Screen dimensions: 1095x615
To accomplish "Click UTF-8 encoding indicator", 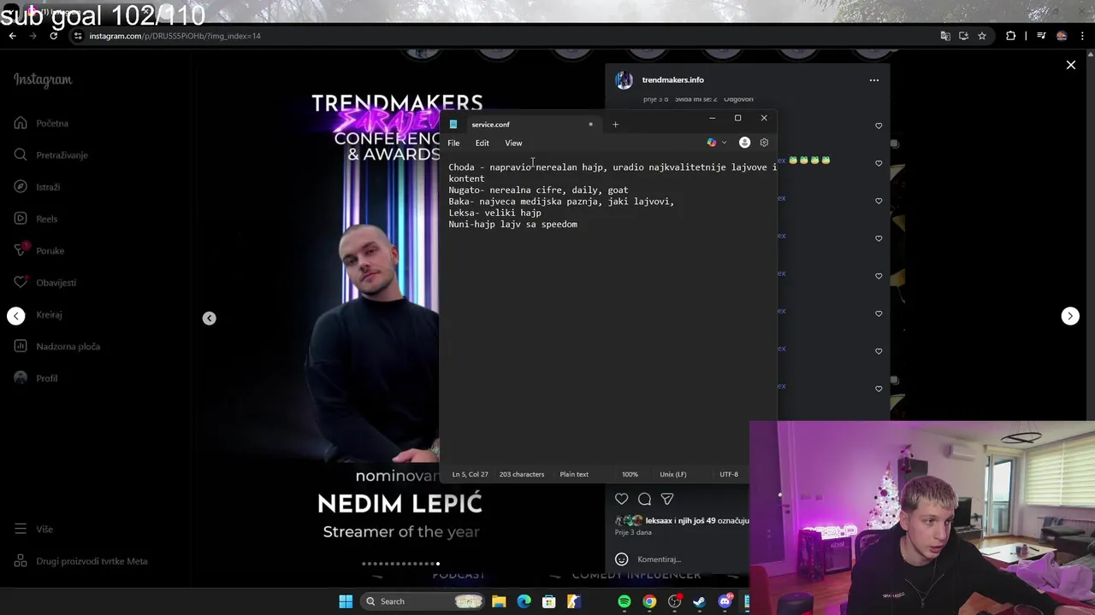I will pos(729,474).
